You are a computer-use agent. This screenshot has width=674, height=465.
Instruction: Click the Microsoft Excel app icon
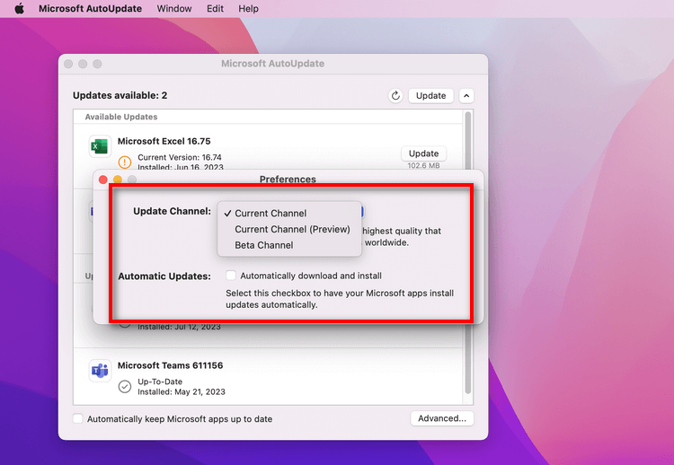99,147
